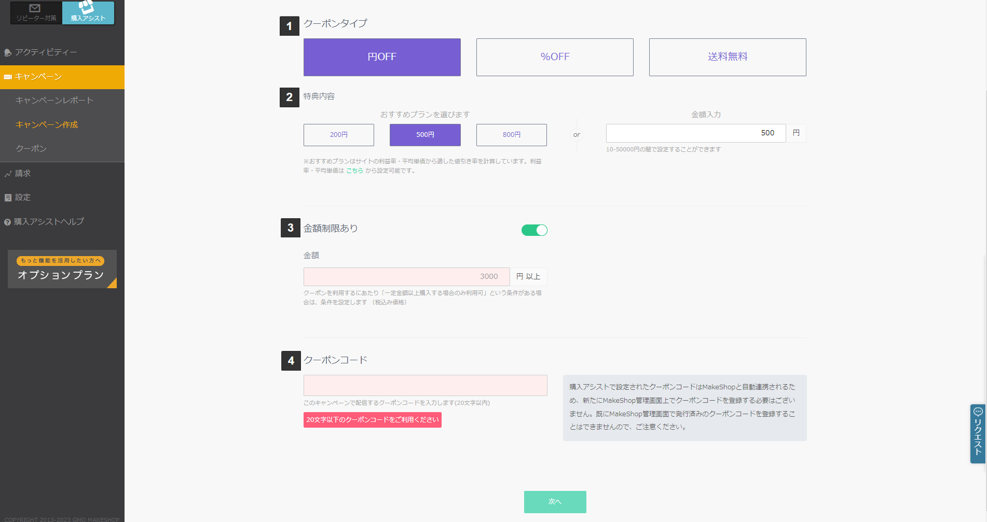Click the minimum amount 3000 field
The image size is (987, 522).
point(407,277)
